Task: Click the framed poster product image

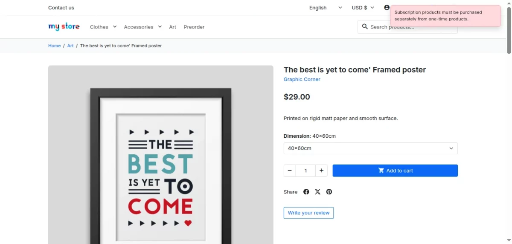Action: [160, 155]
